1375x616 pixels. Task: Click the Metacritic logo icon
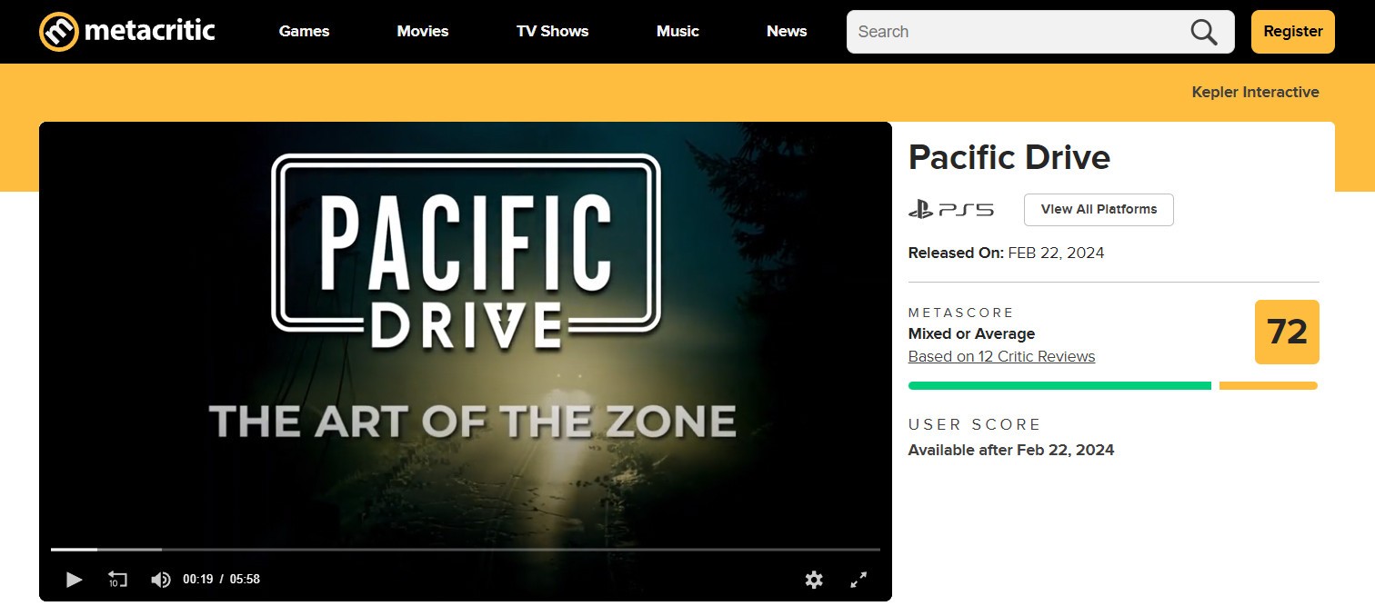click(x=59, y=32)
